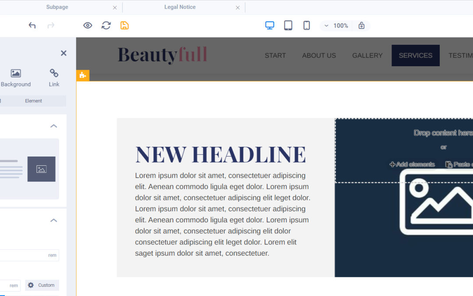Close the Legal Notice tab
This screenshot has height=296, width=473.
coord(238,7)
